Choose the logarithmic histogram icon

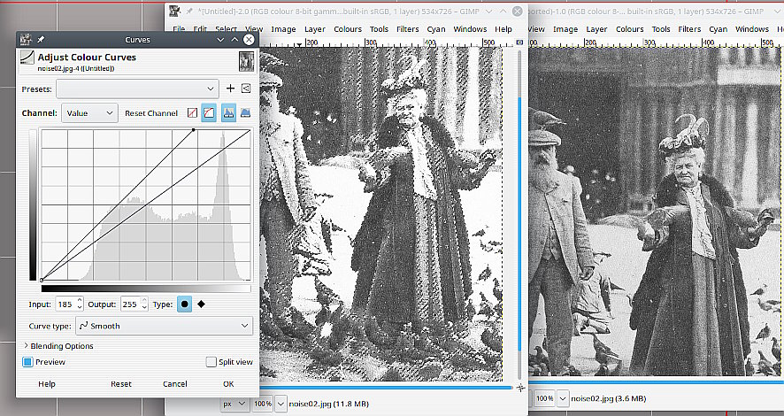(x=245, y=113)
